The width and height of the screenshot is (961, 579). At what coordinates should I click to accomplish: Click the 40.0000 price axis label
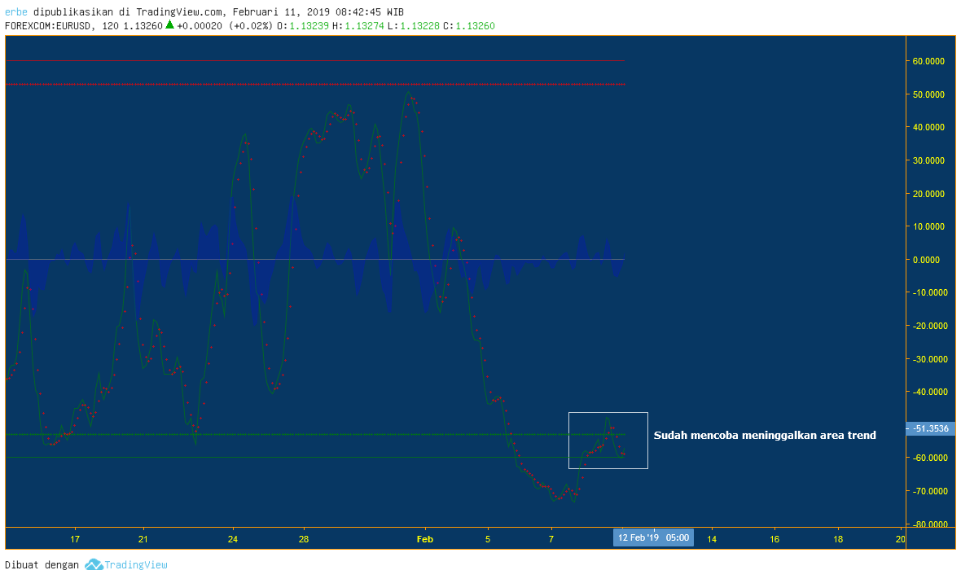tap(928, 127)
